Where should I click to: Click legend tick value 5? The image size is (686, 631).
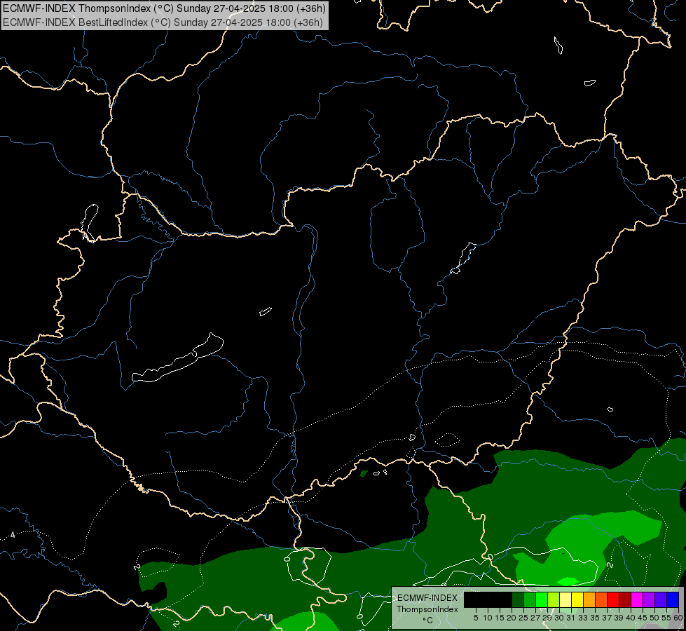click(476, 618)
